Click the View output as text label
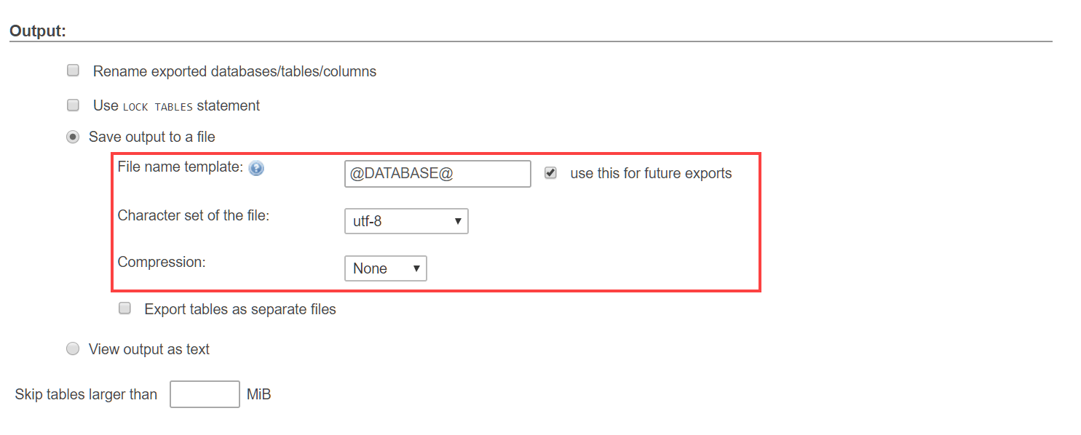 click(x=149, y=349)
